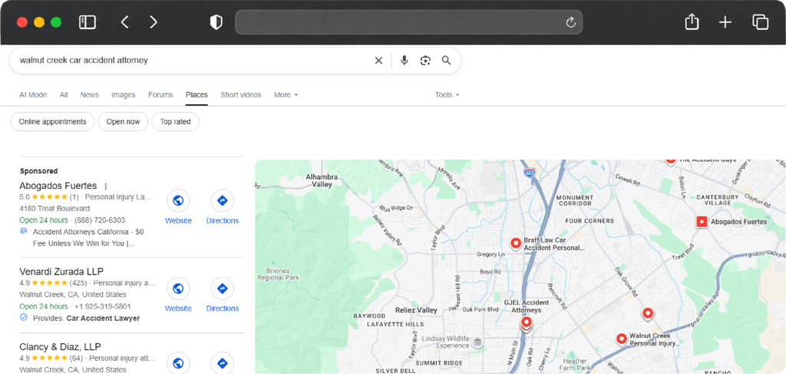This screenshot has height=374, width=786.
Task: Open the three-dot menu beside Abogados Fuertes
Action: [106, 186]
